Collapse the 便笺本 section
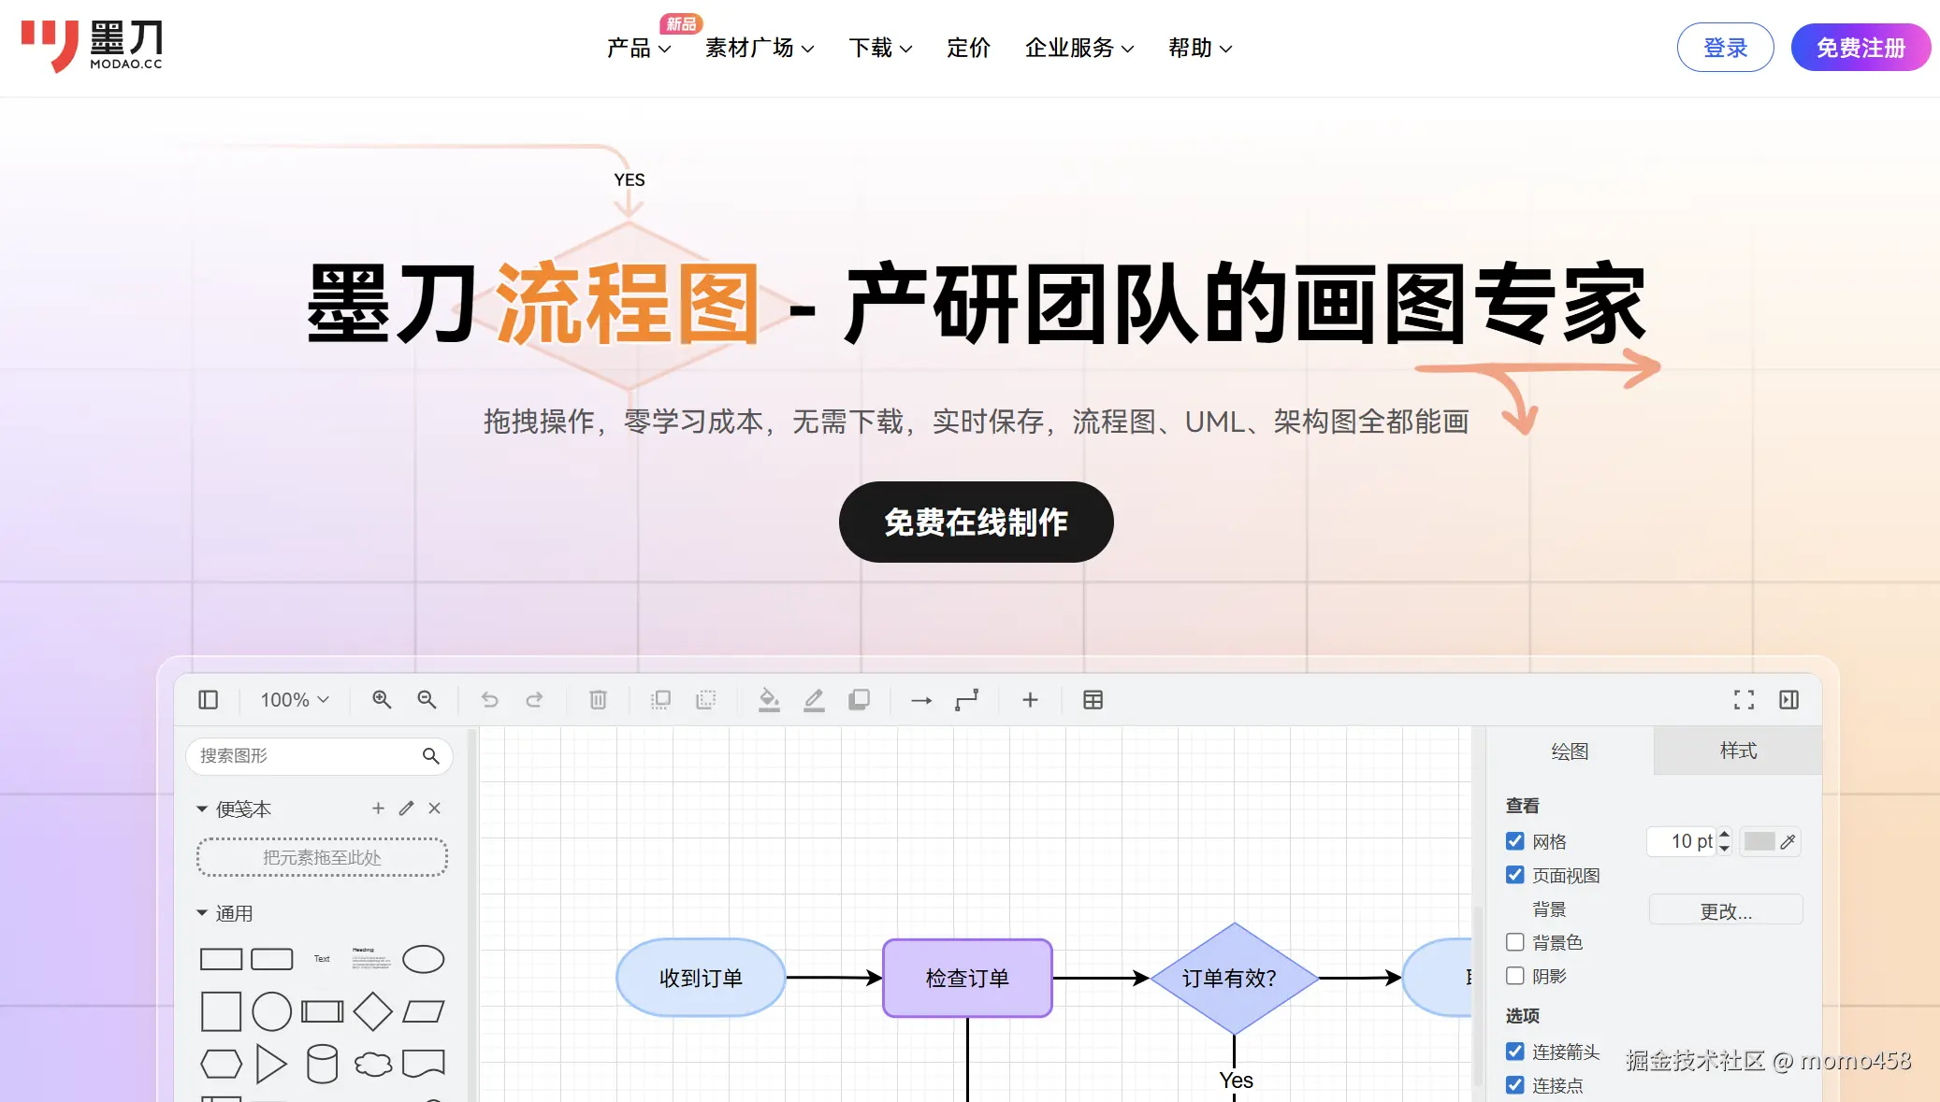The width and height of the screenshot is (1940, 1102). point(202,809)
